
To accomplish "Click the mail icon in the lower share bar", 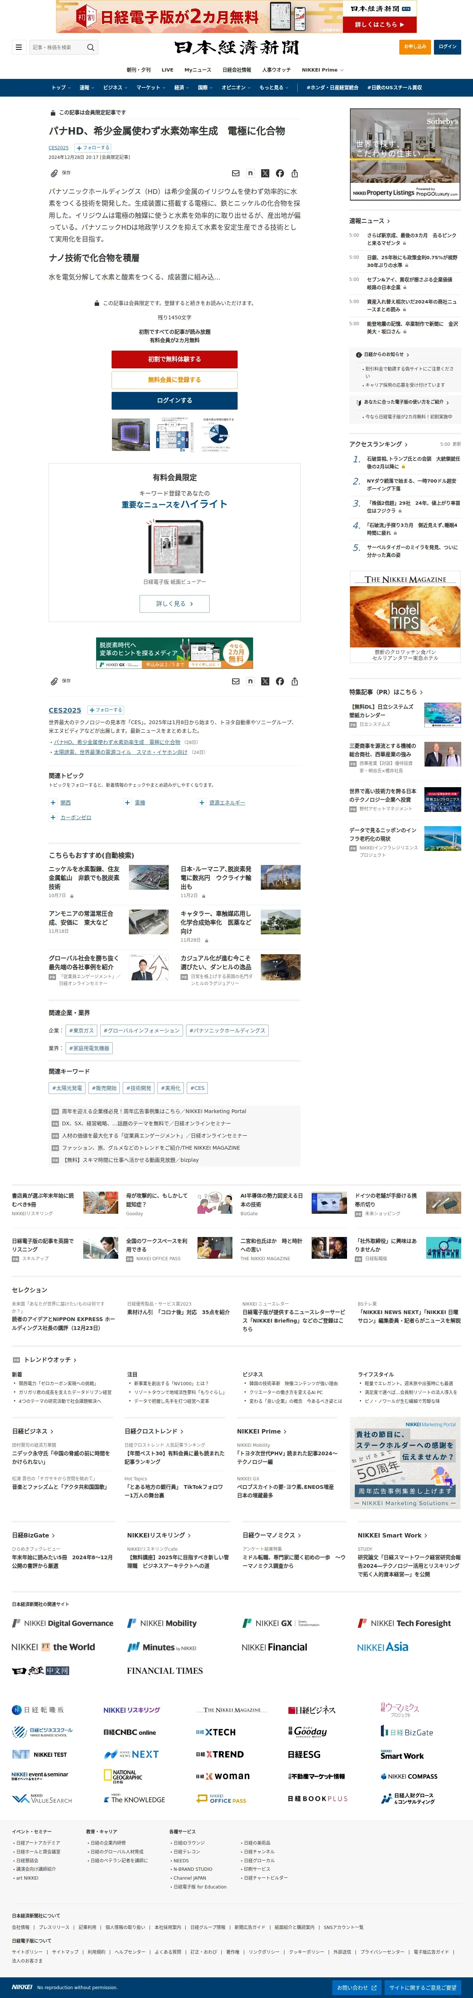I will point(236,681).
